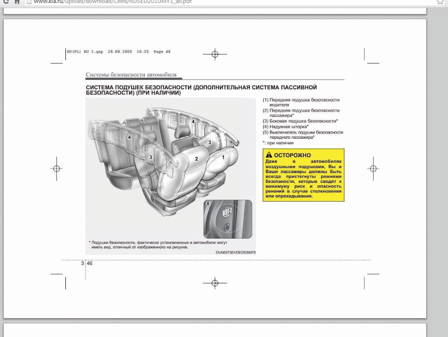Click "Page 46" in the print header
Image resolution: width=448 pixels, height=337 pixels.
click(162, 52)
